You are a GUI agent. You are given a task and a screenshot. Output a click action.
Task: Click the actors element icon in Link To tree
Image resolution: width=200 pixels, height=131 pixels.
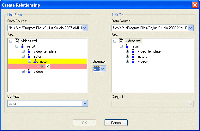click(133, 56)
